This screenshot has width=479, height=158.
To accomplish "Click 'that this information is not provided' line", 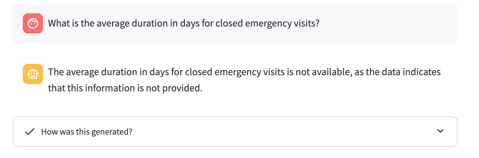I will click(125, 88).
